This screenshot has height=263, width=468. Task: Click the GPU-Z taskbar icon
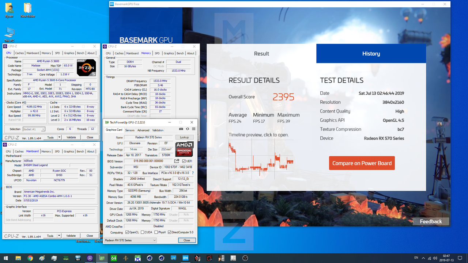click(102, 258)
